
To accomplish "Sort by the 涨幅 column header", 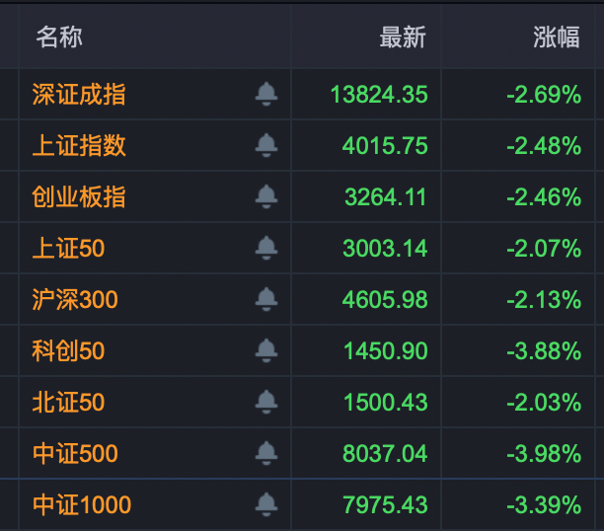I will [557, 38].
